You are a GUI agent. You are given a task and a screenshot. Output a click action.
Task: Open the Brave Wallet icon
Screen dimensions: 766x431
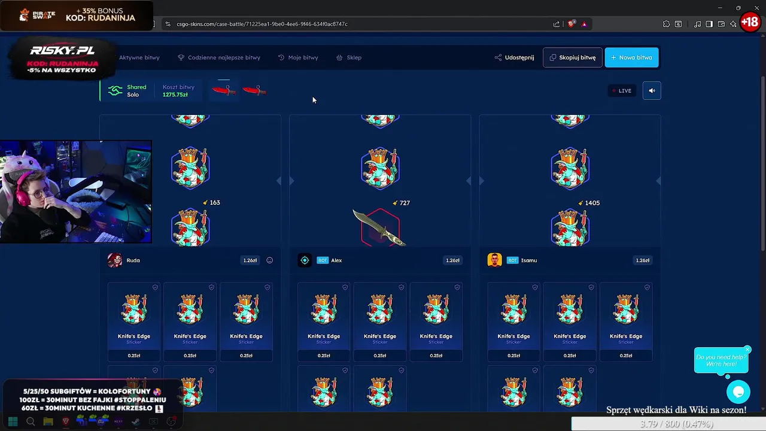coord(721,24)
